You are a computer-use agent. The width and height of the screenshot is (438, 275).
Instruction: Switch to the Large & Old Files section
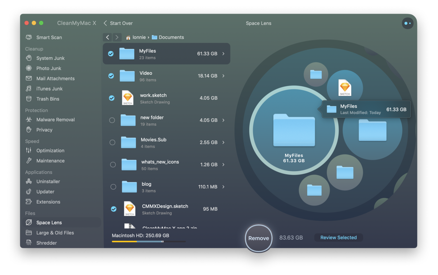coord(55,233)
